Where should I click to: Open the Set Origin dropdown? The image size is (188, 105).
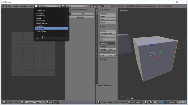coord(108,43)
